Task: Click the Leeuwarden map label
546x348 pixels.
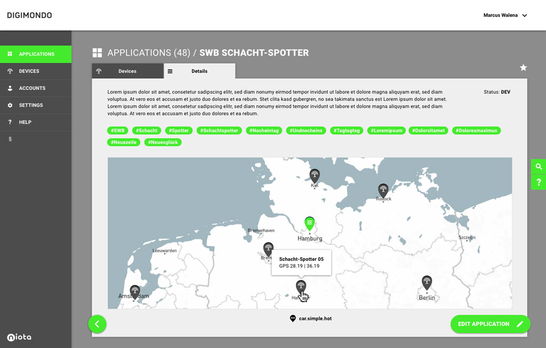Action: 165,251
